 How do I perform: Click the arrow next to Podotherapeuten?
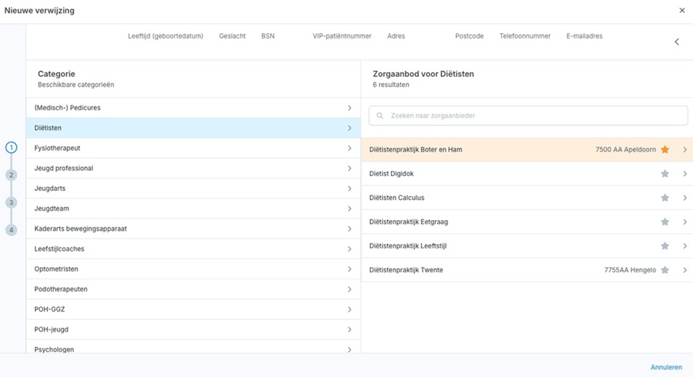click(x=349, y=289)
